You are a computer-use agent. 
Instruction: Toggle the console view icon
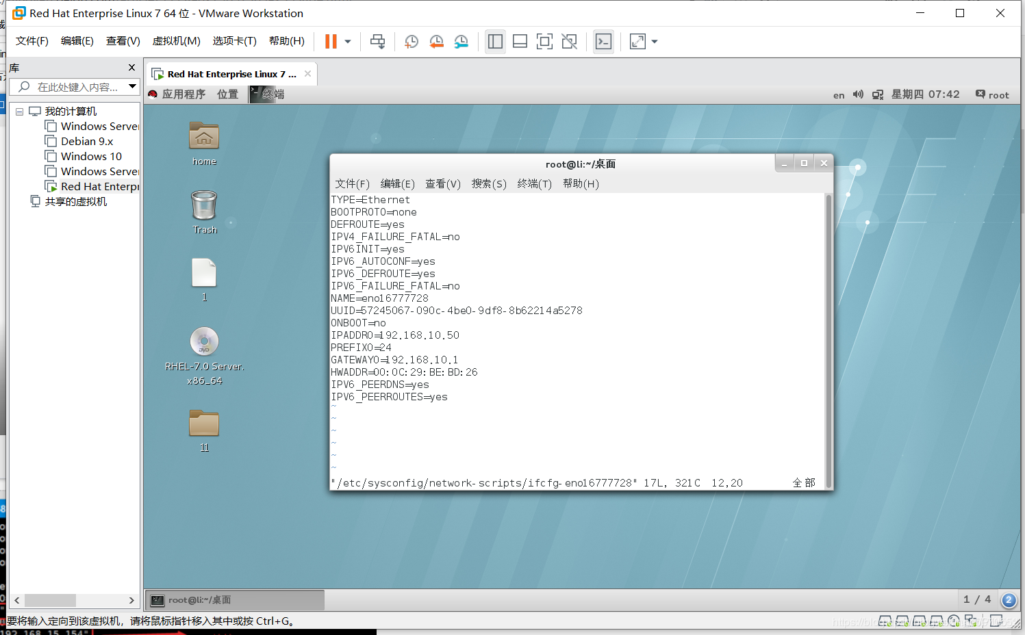603,42
